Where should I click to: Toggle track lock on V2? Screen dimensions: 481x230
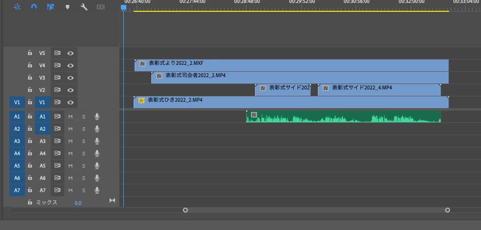coord(30,90)
